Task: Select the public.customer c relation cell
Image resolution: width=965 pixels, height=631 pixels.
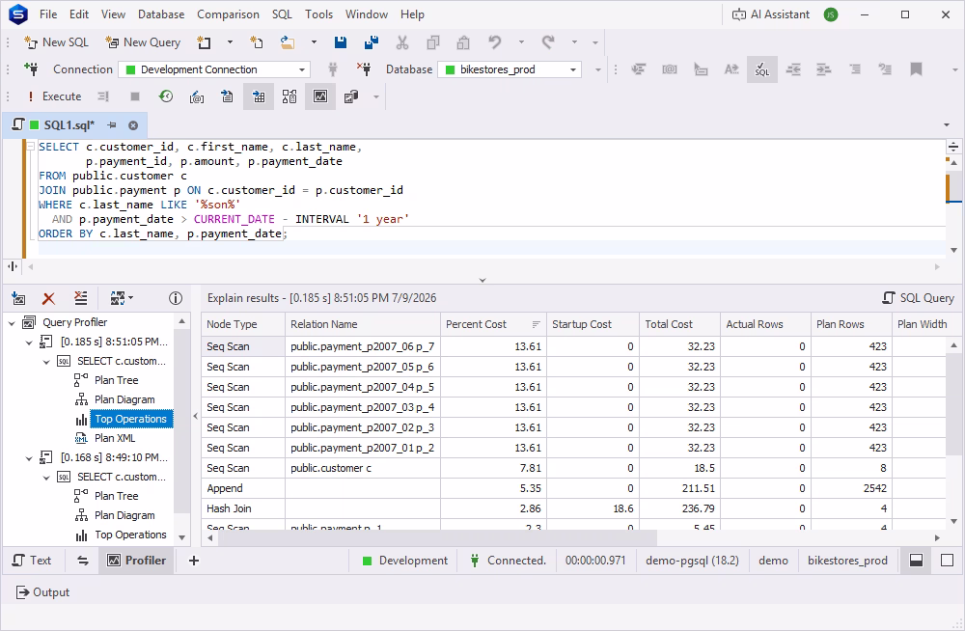Action: click(x=363, y=469)
